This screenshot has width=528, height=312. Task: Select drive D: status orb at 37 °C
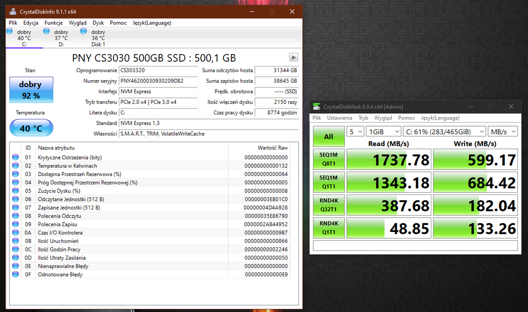pos(46,31)
